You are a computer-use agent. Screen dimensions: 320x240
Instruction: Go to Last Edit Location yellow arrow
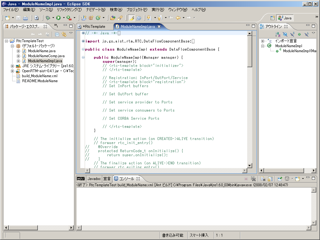(178, 18)
